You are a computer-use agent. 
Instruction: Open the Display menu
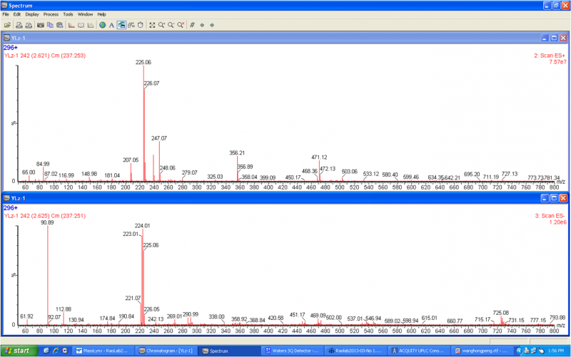click(32, 14)
